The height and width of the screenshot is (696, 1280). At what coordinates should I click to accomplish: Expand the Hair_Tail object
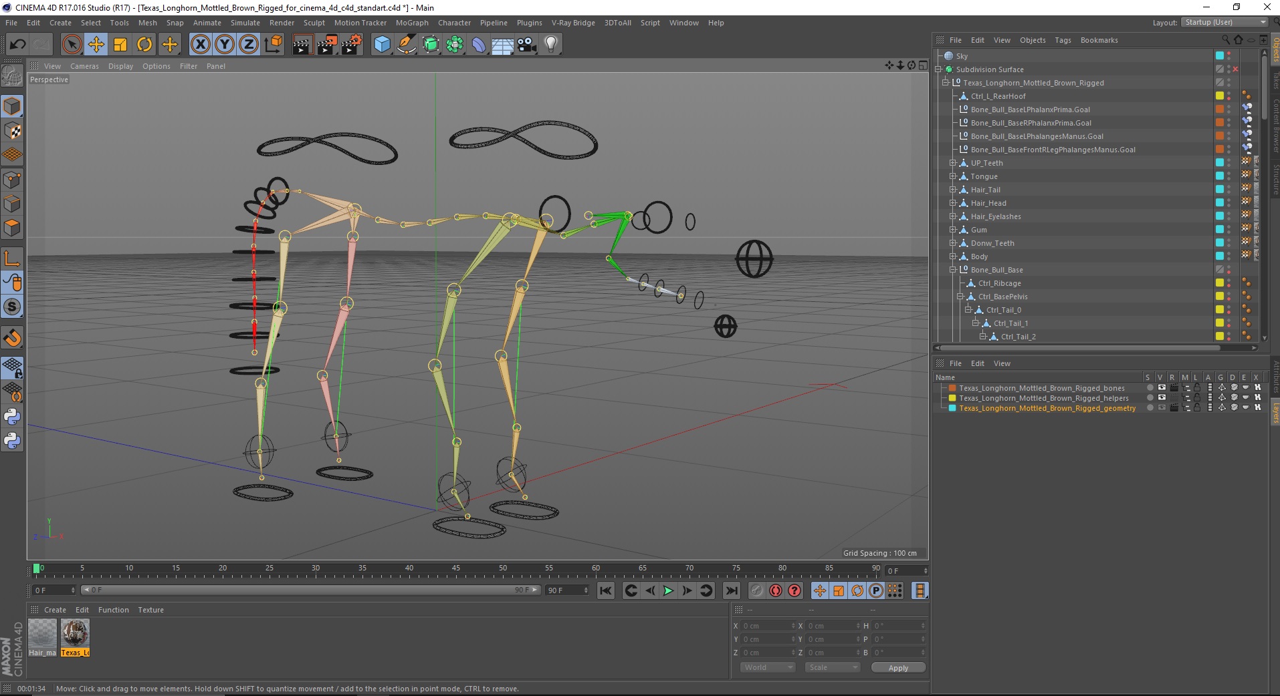(x=953, y=190)
